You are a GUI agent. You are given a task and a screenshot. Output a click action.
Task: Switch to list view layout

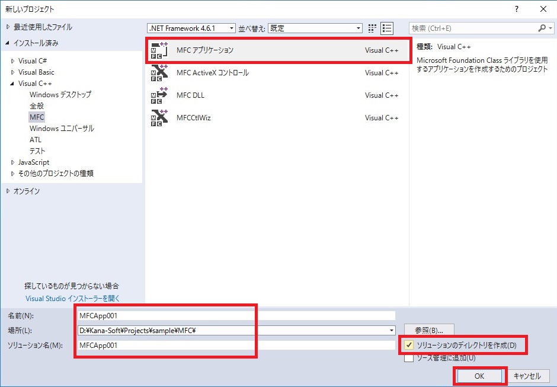(x=387, y=28)
